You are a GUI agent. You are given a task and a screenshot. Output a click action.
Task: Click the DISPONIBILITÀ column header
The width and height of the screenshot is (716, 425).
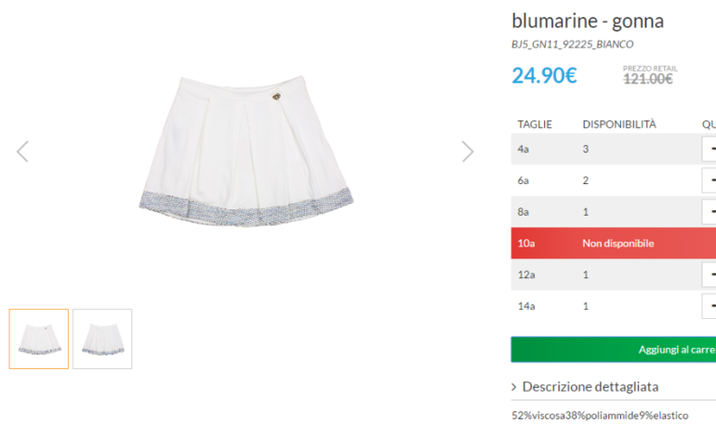[619, 124]
